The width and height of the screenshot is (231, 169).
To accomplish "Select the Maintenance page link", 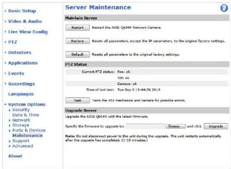I will coord(27,135).
